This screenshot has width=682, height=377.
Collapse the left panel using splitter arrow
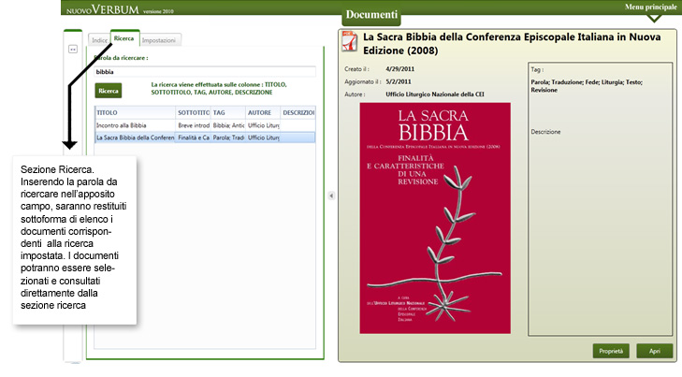329,196
